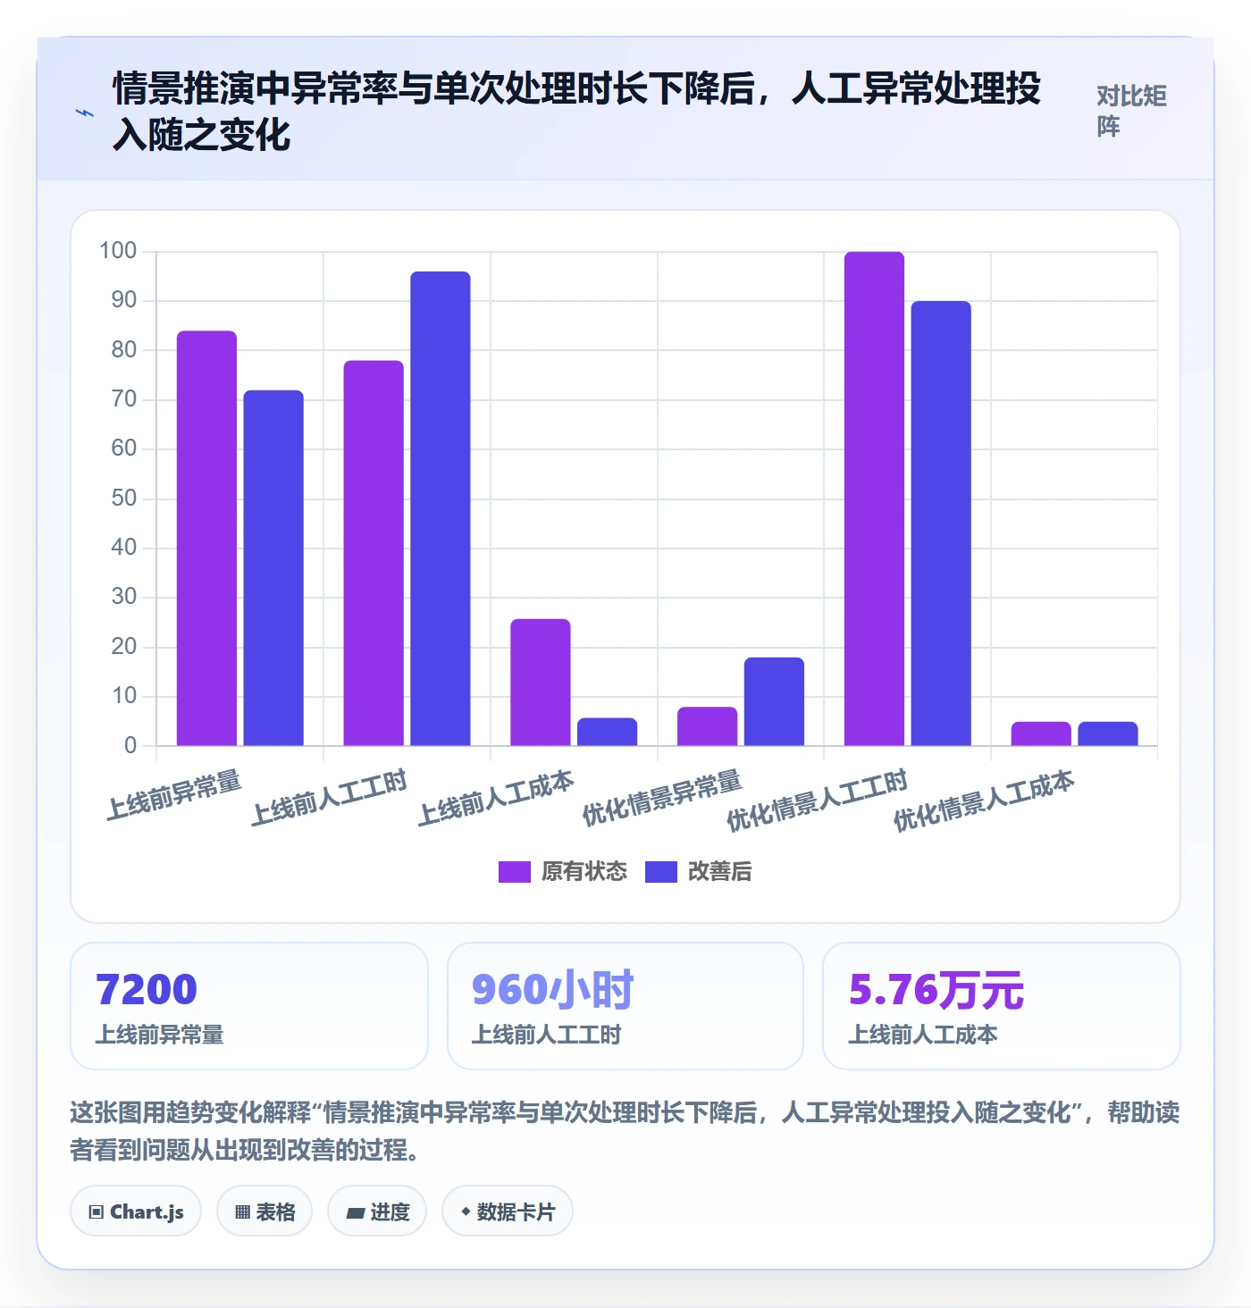
Task: Click the x-axis label 优化情景人工成本
Action: click(984, 800)
